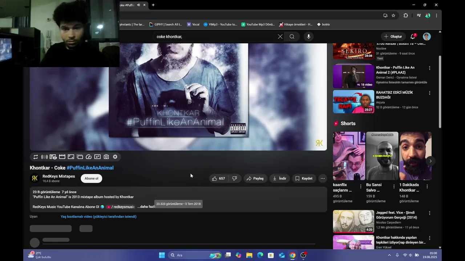This screenshot has width=465, height=261.
Task: Toggle the loop video icon under the player
Action: [x=36, y=157]
